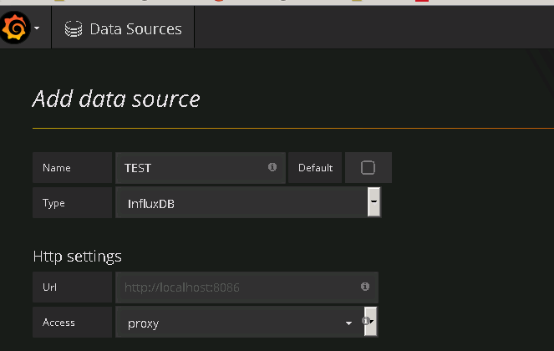The image size is (554, 351).
Task: Click the Url field label
Action: pos(49,287)
